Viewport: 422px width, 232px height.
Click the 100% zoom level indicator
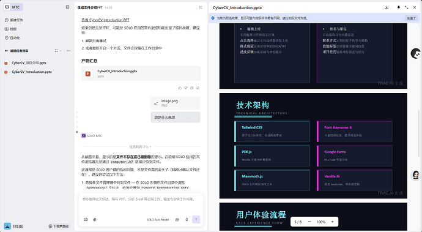pyautogui.click(x=321, y=222)
